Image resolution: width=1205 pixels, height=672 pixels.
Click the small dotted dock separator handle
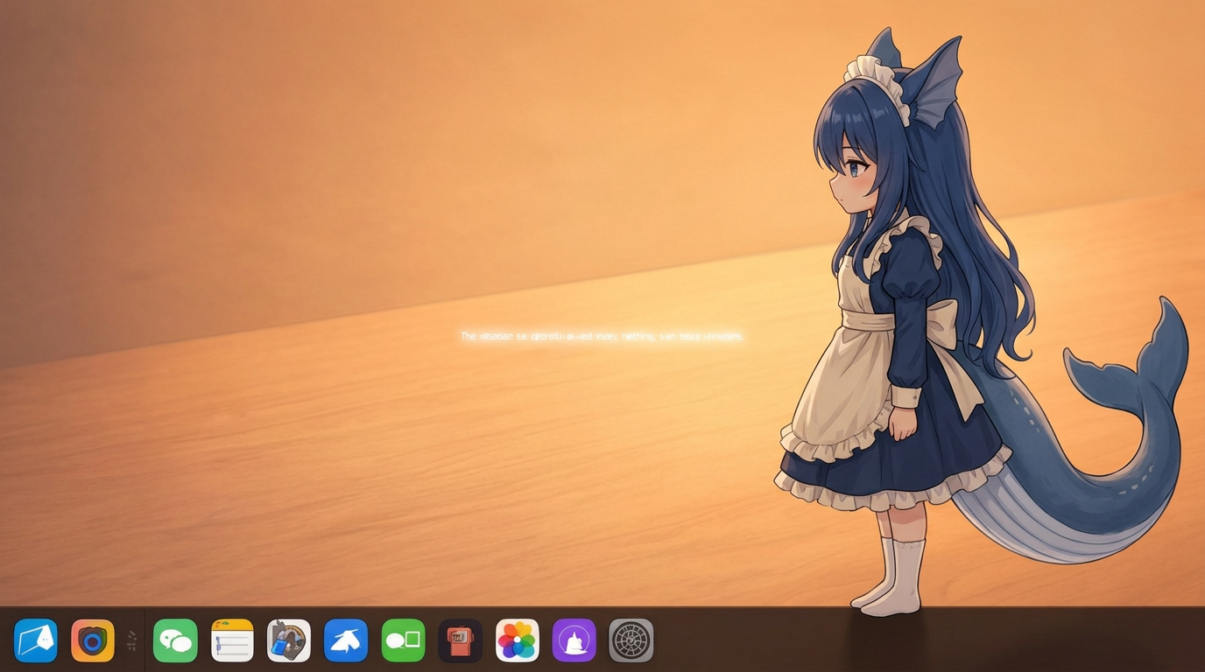[x=132, y=640]
